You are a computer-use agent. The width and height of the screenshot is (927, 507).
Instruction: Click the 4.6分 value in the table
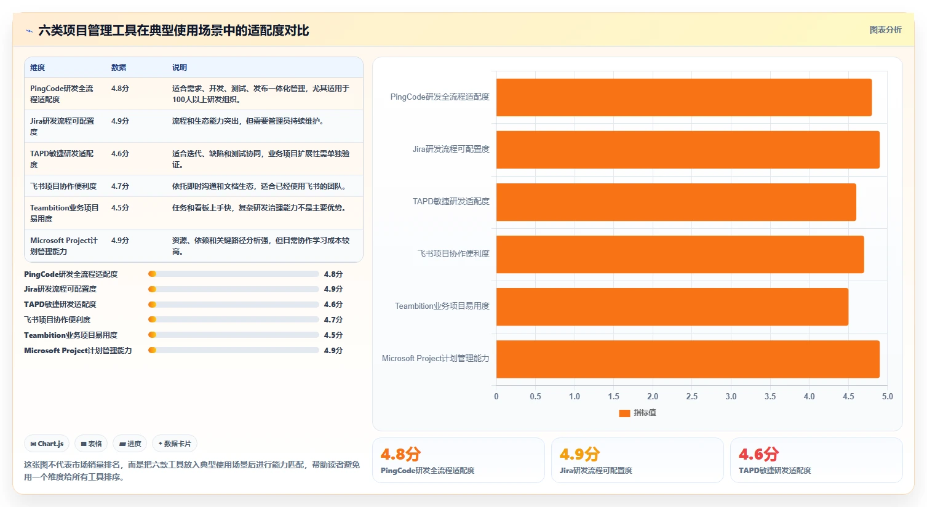point(120,153)
